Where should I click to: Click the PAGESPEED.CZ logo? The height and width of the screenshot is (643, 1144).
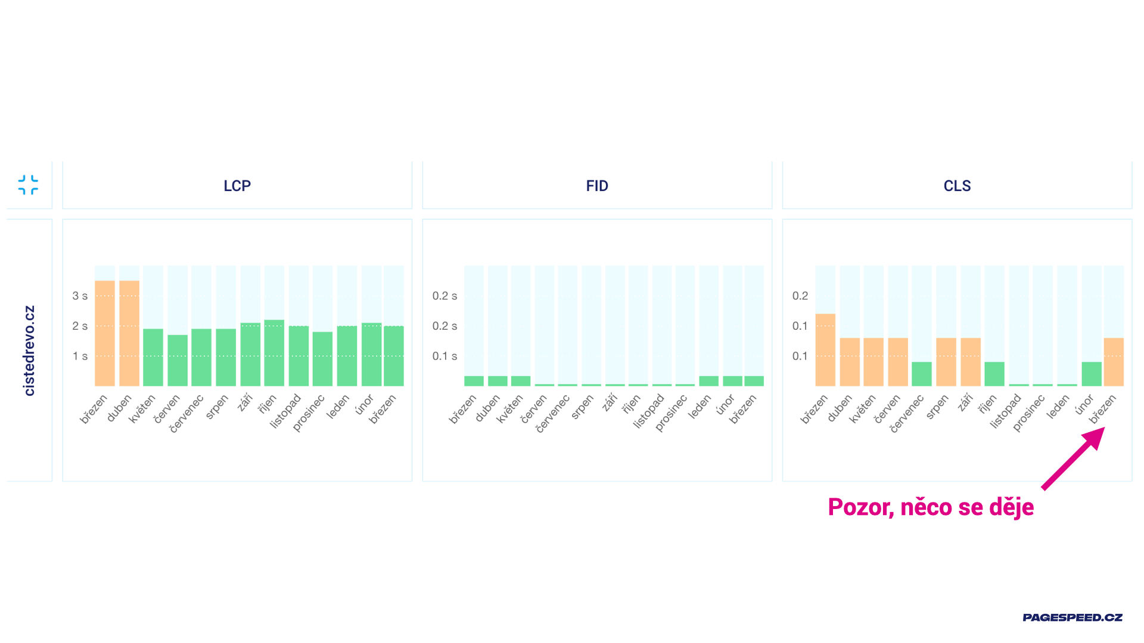(1072, 617)
